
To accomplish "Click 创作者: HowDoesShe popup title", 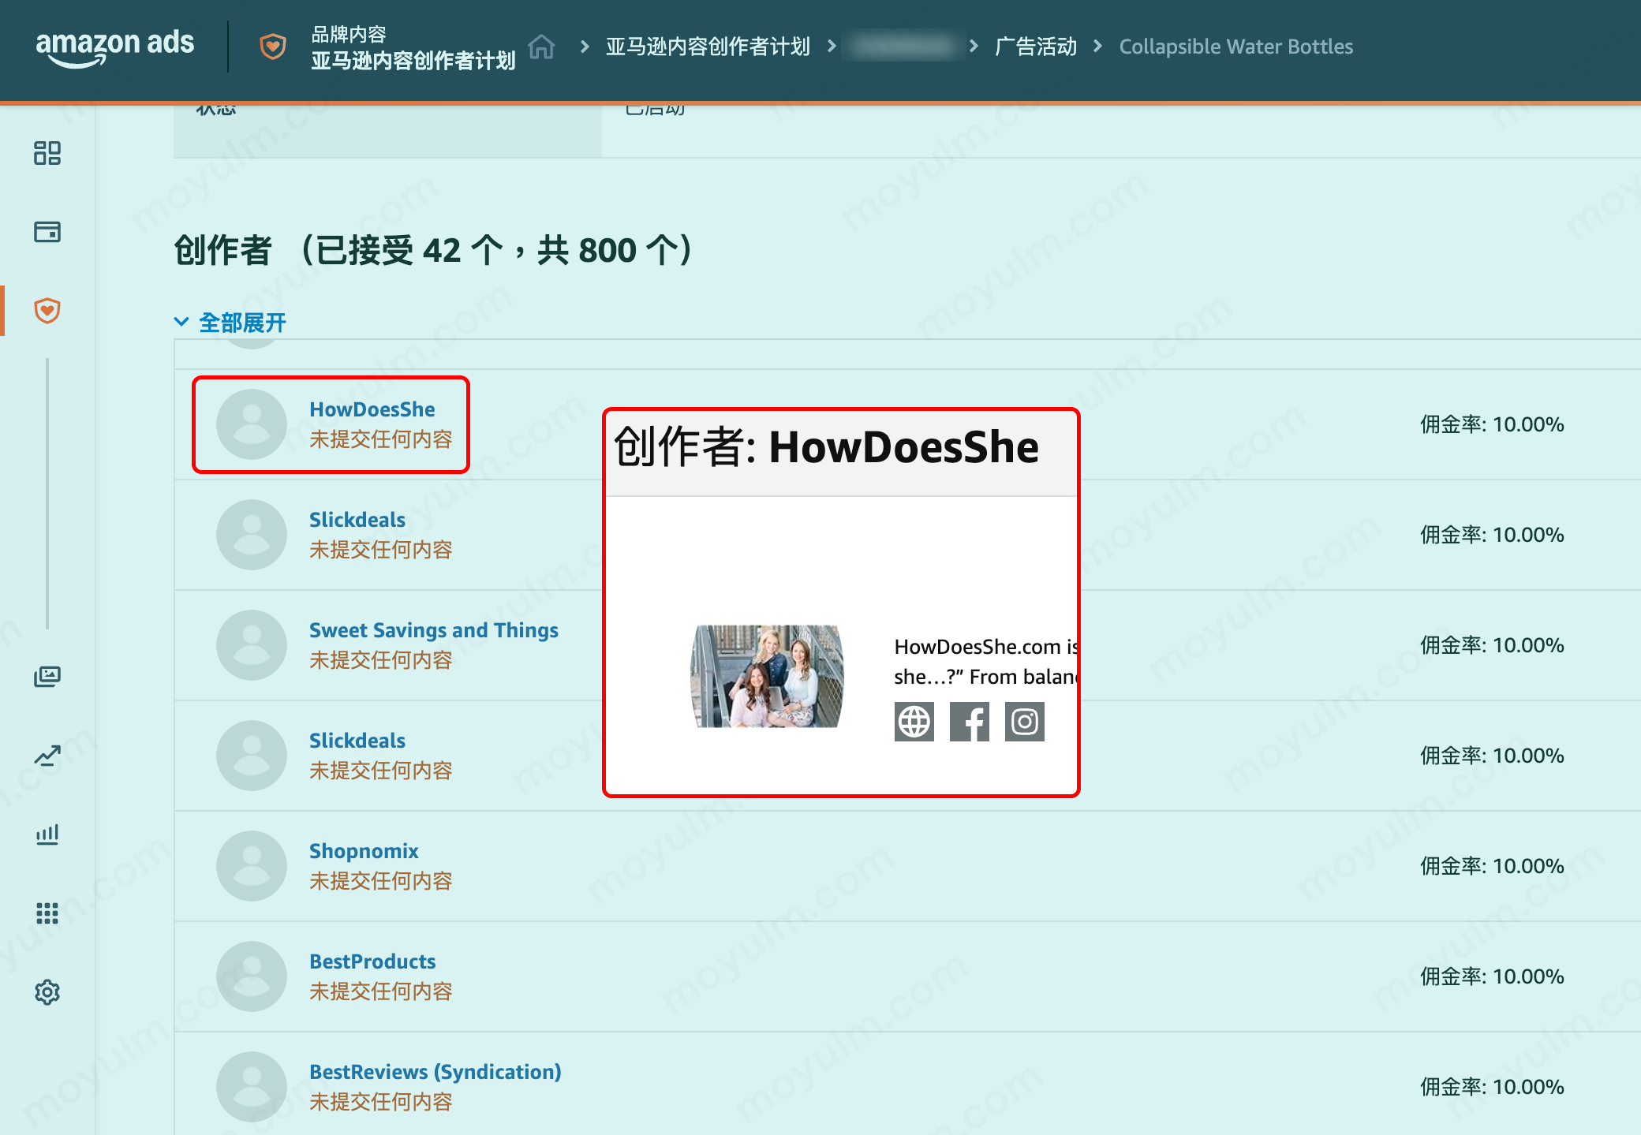I will [x=826, y=447].
